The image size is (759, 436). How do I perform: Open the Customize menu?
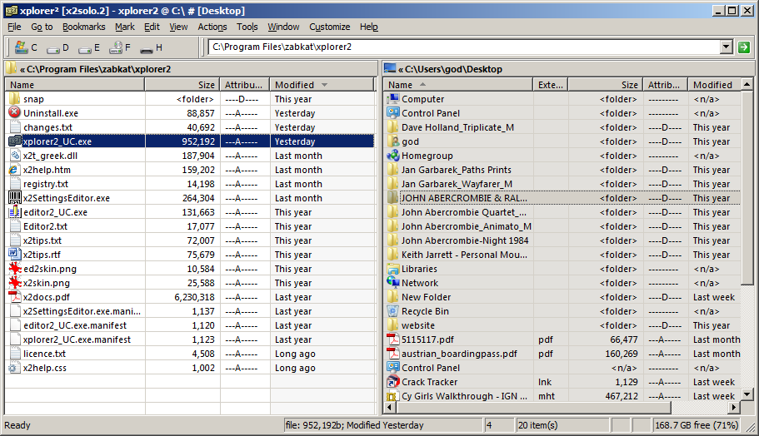click(329, 27)
